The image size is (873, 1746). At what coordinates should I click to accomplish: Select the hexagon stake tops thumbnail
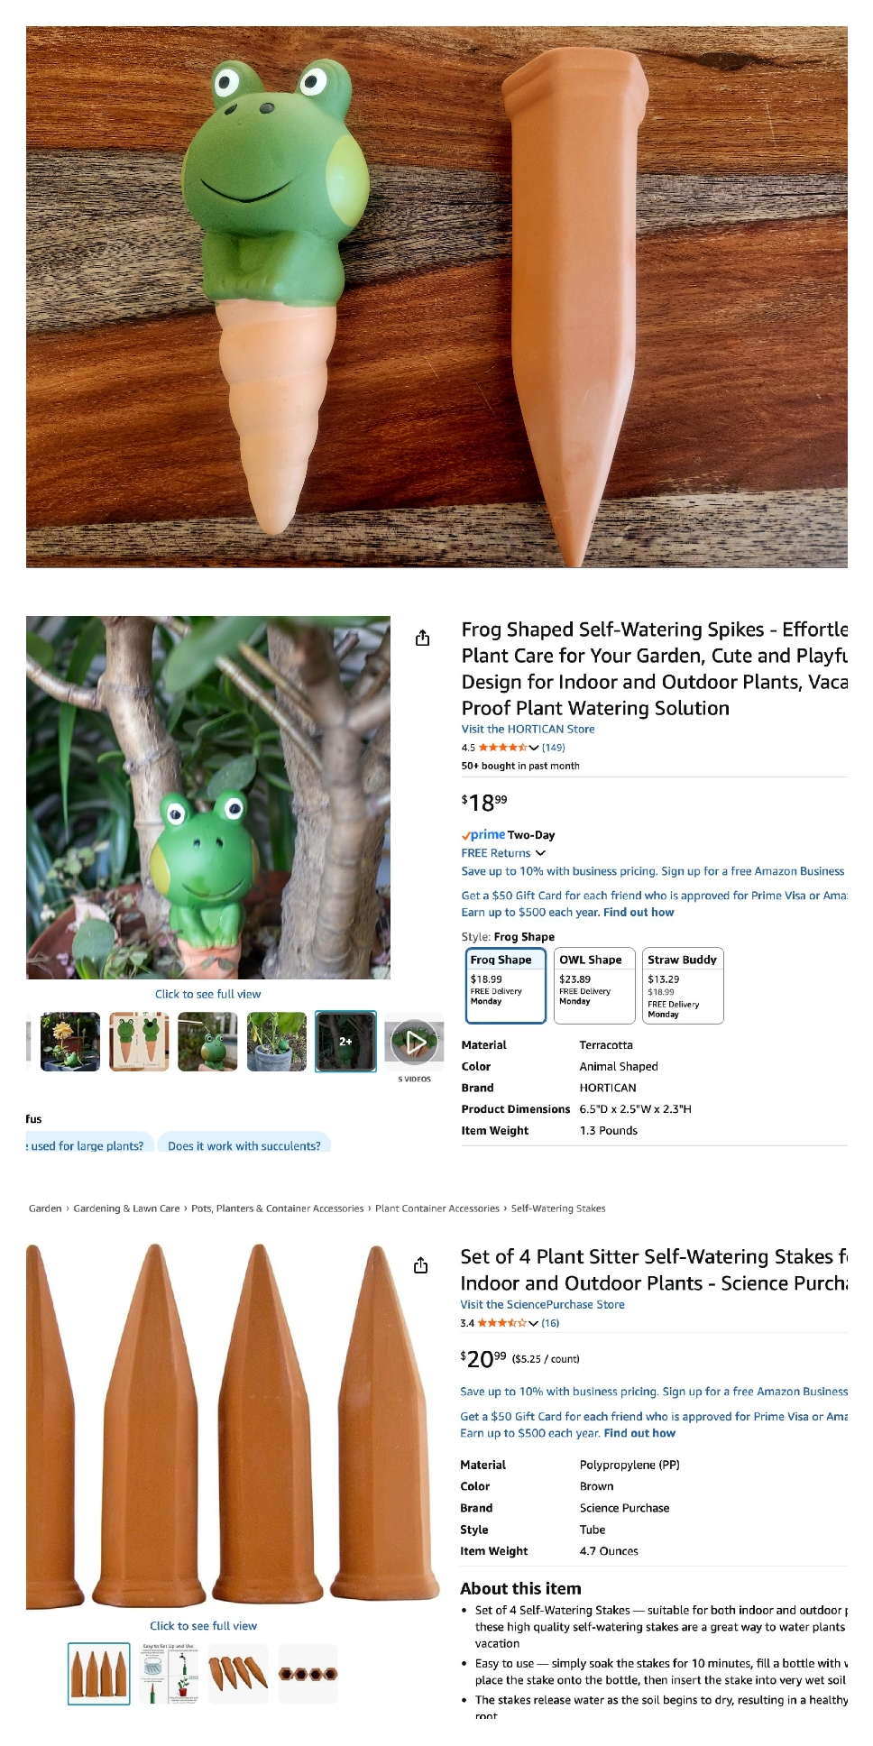tap(308, 1674)
